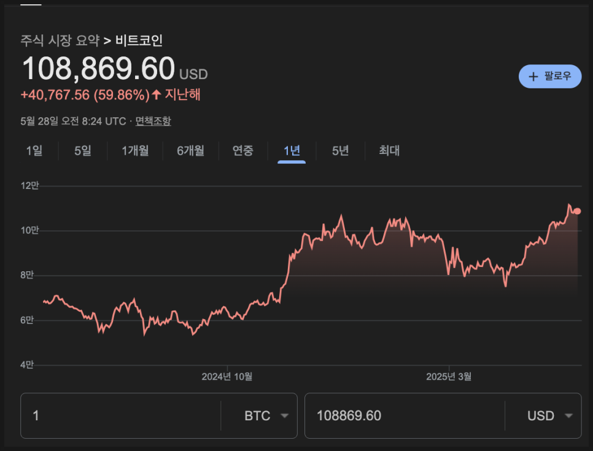
Task: Switch chart to 1개월 range
Action: click(135, 150)
